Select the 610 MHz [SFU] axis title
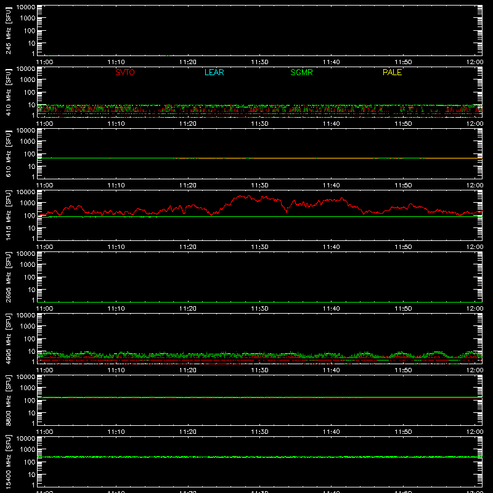This screenshot has width=493, height=493. coord(9,153)
